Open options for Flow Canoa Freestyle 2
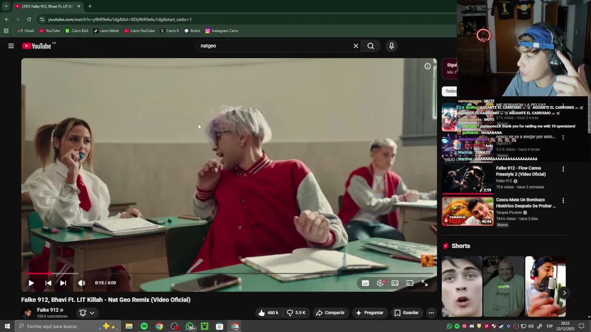The height and width of the screenshot is (332, 591). coord(563,169)
